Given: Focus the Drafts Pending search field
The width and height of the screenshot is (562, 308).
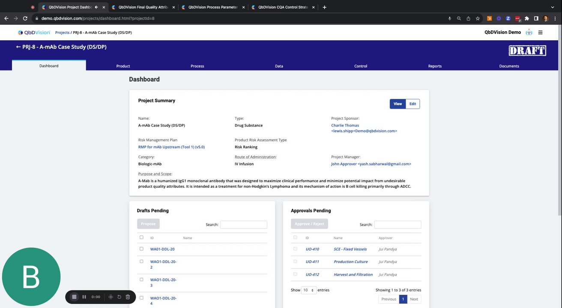Looking at the screenshot, I should coord(243,225).
